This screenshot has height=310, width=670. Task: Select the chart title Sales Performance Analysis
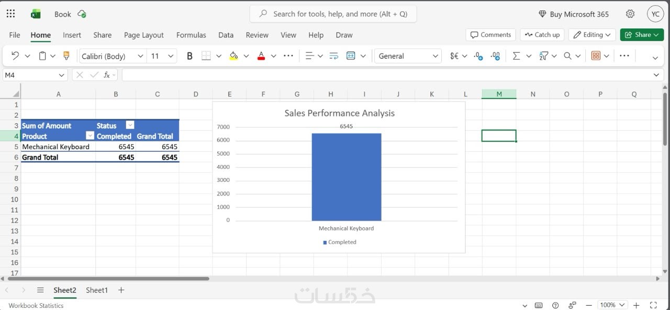pyautogui.click(x=340, y=113)
